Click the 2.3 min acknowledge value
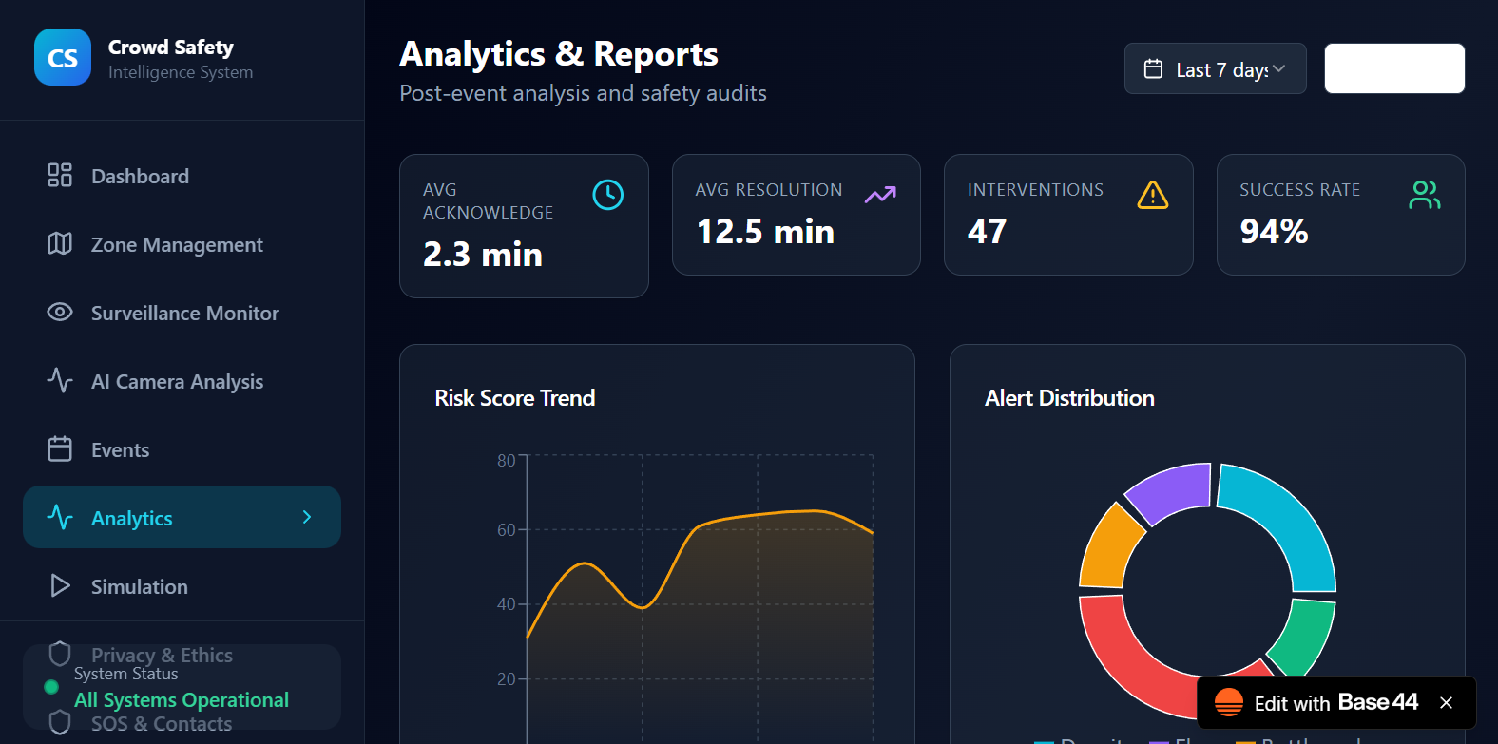 483,255
